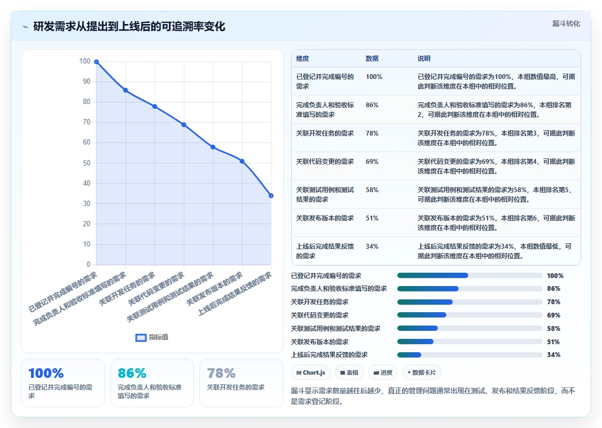Click the description mentioning 本组数值最高
Screen dimensions: 602x428
(x=496, y=82)
